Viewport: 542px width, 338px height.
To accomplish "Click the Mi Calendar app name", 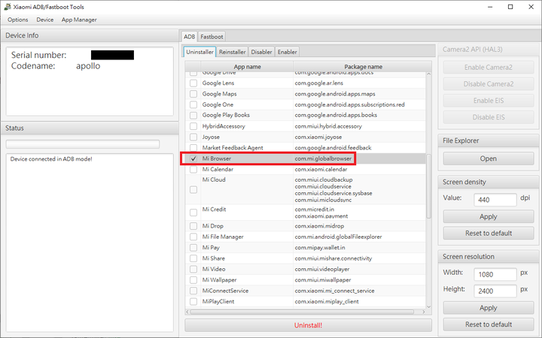I will point(218,169).
